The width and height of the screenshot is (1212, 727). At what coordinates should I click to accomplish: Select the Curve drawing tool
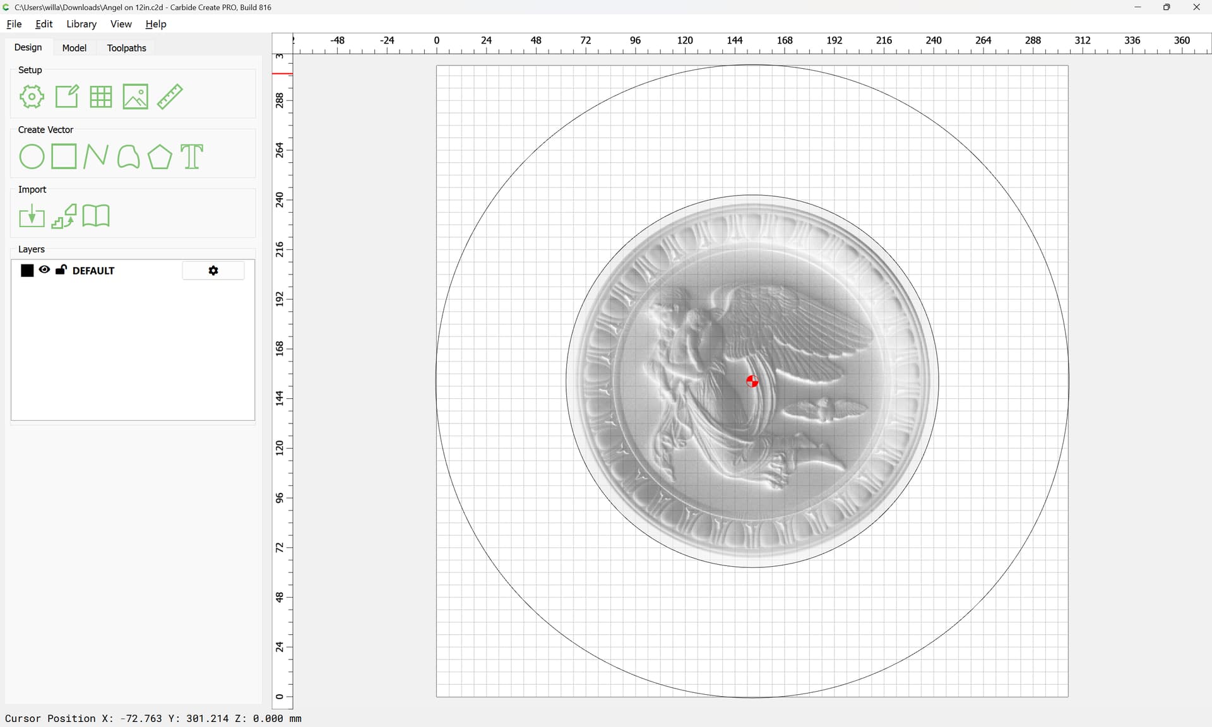(x=128, y=157)
